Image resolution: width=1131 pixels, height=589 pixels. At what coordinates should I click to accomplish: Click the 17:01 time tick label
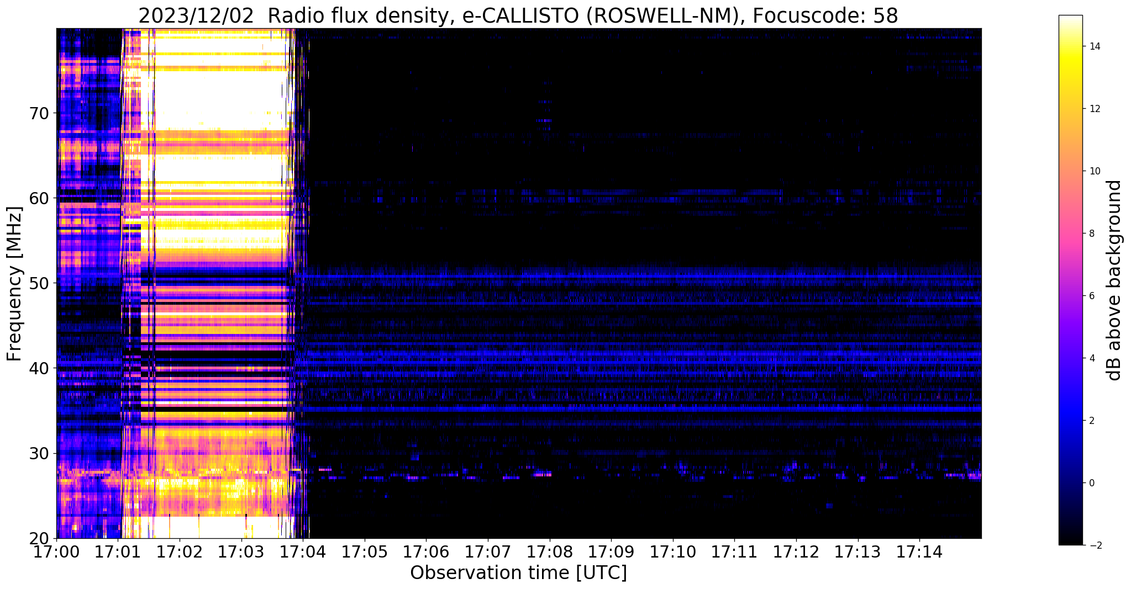pos(118,551)
